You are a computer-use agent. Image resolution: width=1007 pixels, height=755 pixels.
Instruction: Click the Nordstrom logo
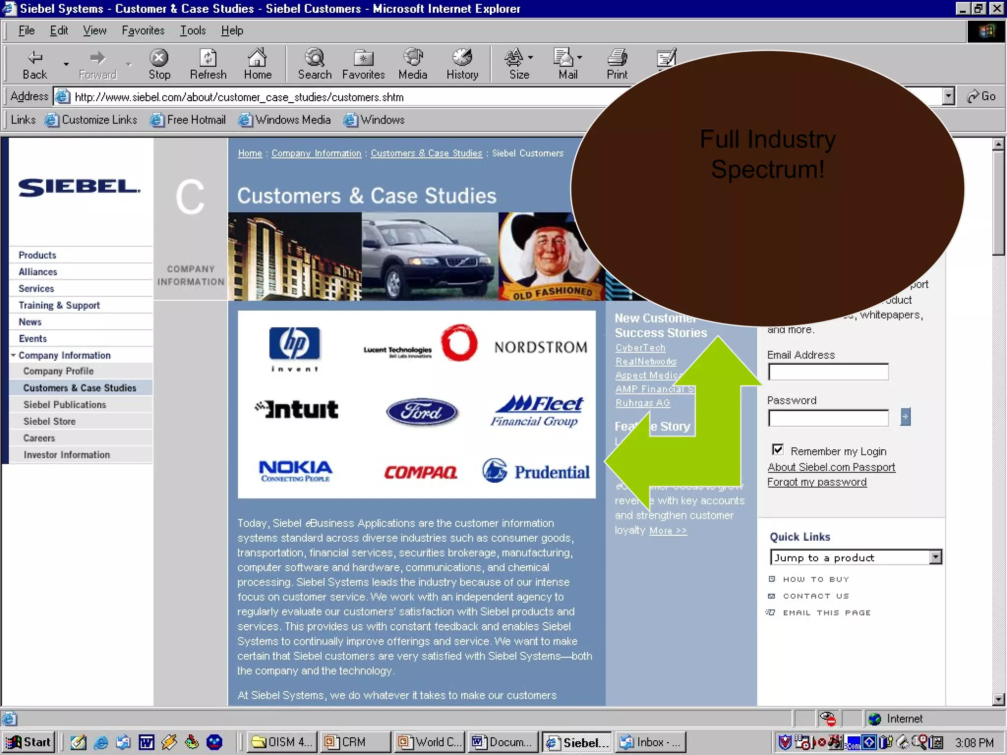tap(541, 348)
